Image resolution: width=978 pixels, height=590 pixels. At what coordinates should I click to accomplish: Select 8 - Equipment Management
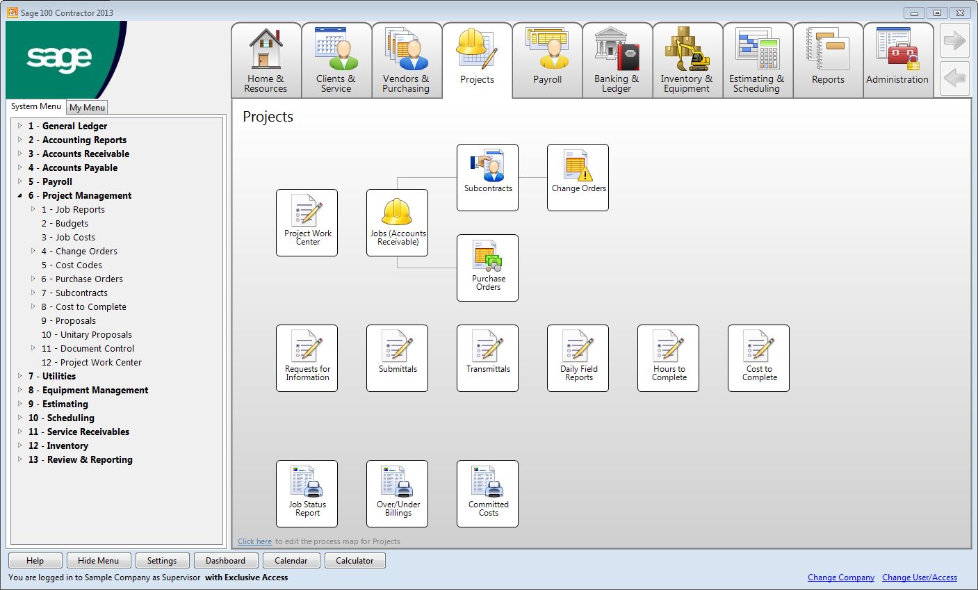pyautogui.click(x=88, y=390)
